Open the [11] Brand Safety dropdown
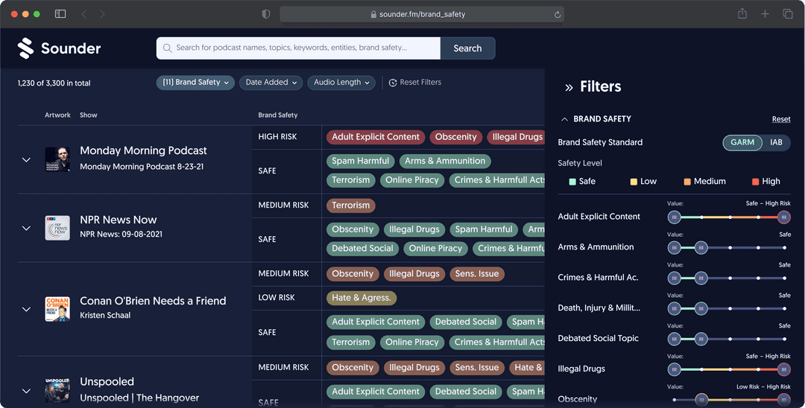Image resolution: width=805 pixels, height=408 pixels. pos(195,83)
